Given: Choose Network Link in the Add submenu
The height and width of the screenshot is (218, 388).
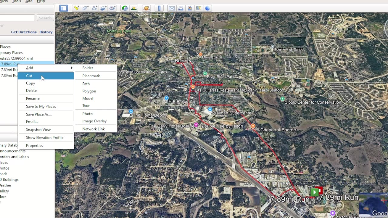Looking at the screenshot, I should (96, 129).
